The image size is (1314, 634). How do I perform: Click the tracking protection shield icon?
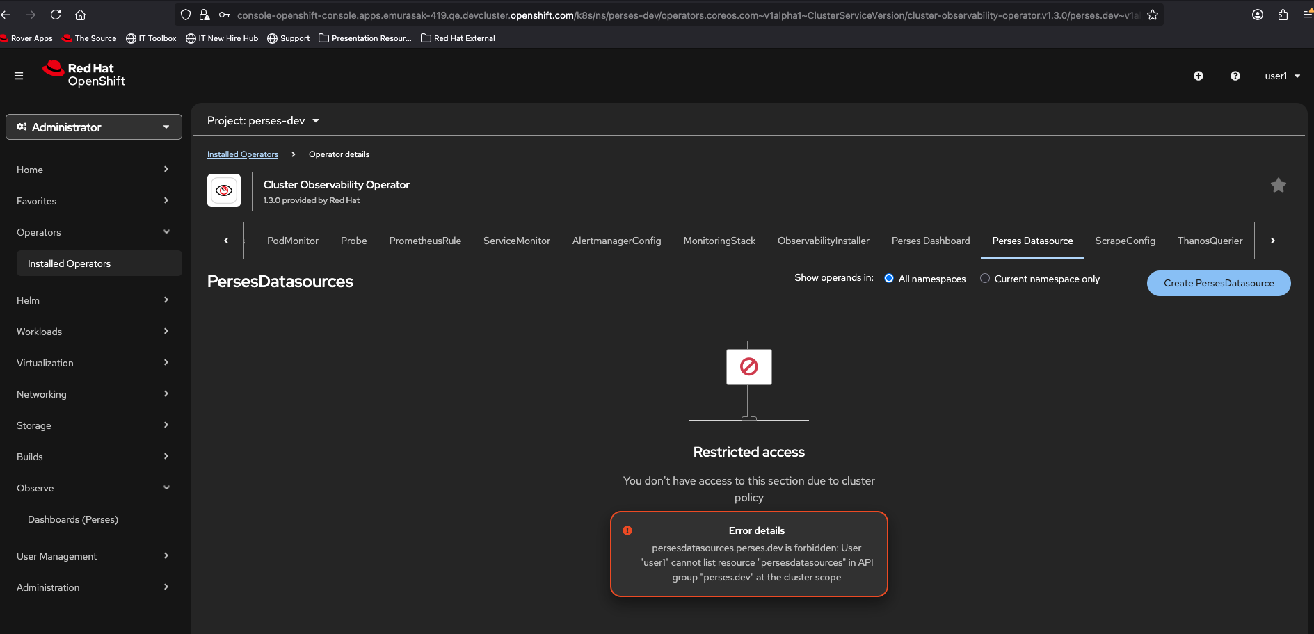tap(186, 15)
